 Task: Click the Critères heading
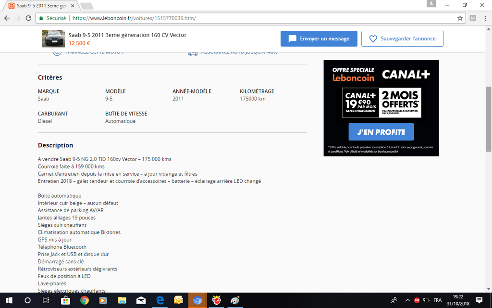coord(50,77)
